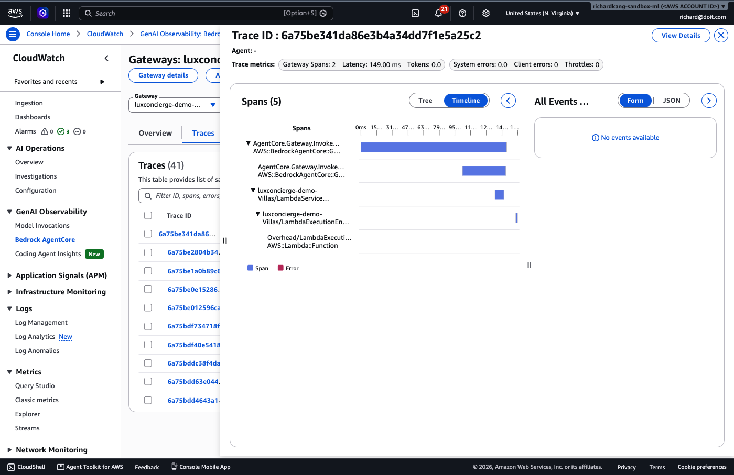Open Agent Toolkit for AWS in footer
Viewport: 734px width, 475px height.
point(90,467)
